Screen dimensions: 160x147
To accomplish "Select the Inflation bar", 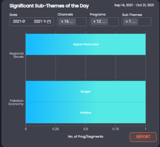I will point(86,113).
